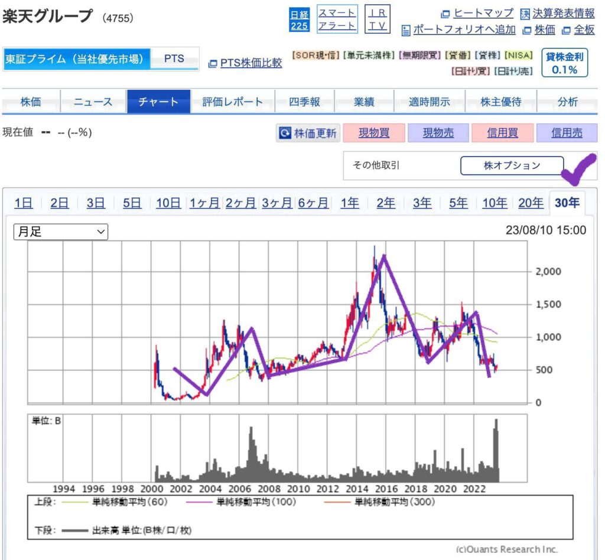Open the 分析 tab
Viewport: 605px width, 560px height.
point(568,102)
